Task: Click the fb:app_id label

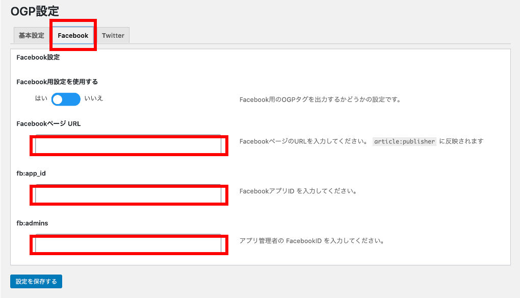Action: point(31,173)
